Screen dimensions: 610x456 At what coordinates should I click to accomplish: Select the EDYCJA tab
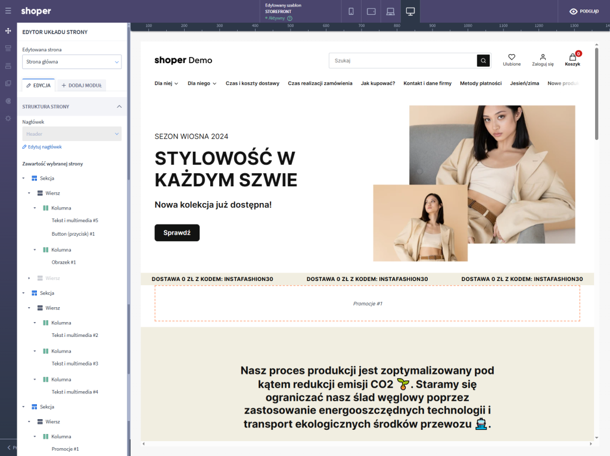(x=38, y=85)
